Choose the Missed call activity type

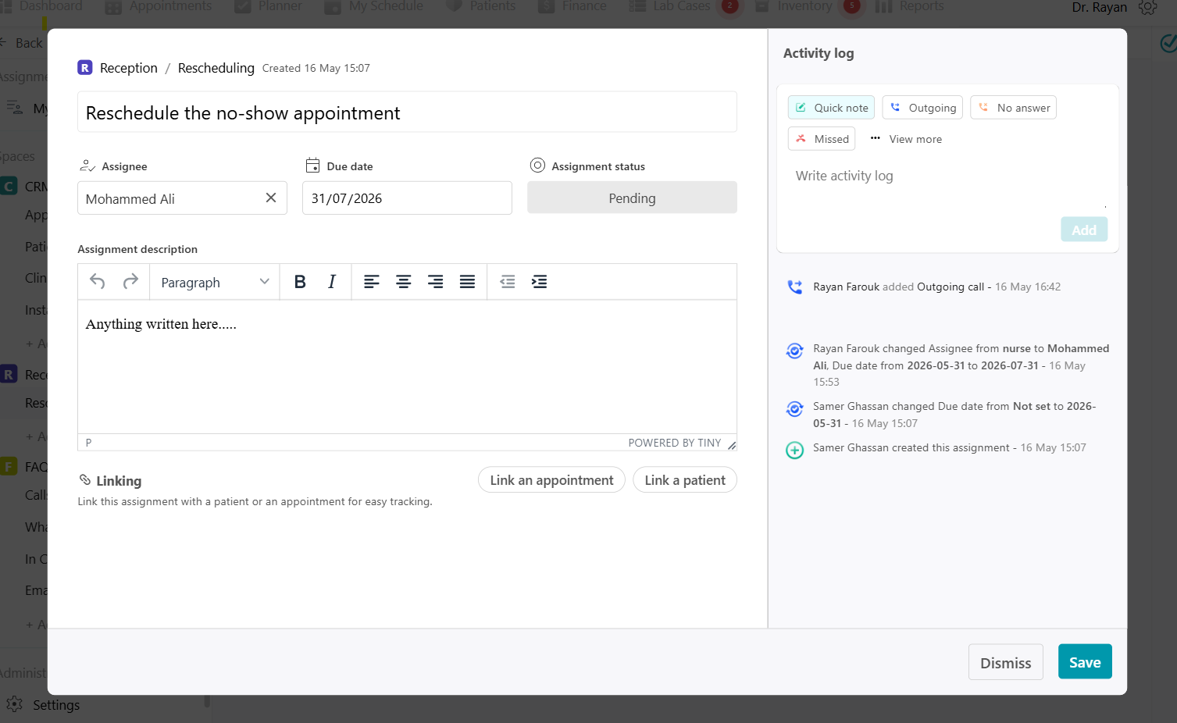point(822,139)
